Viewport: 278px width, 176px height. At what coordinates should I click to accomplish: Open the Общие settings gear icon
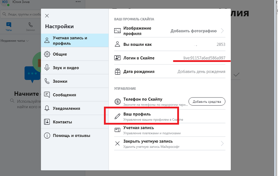[x=47, y=54]
